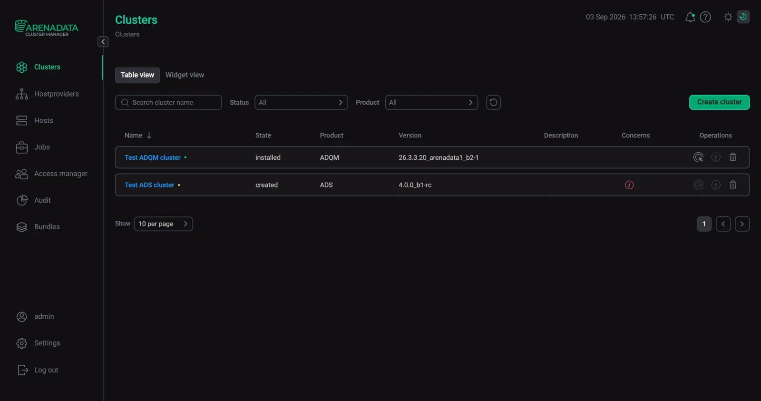This screenshot has width=761, height=401.
Task: Switch to dark theme moon icon
Action: pyautogui.click(x=743, y=17)
